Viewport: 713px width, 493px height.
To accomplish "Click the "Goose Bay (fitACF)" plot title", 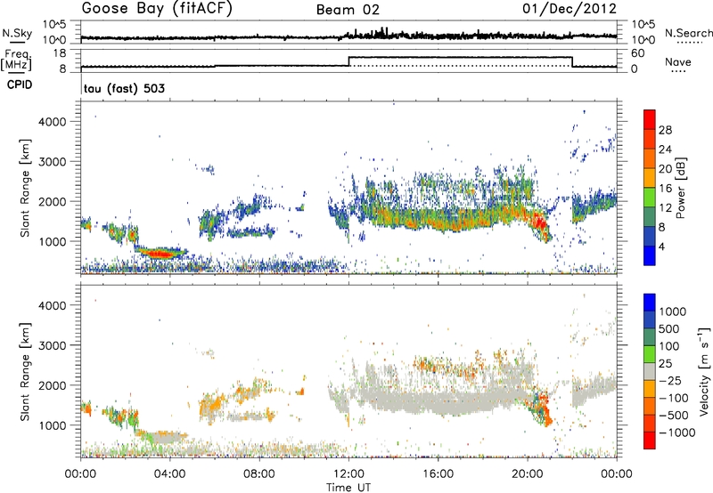I will 157,8.
